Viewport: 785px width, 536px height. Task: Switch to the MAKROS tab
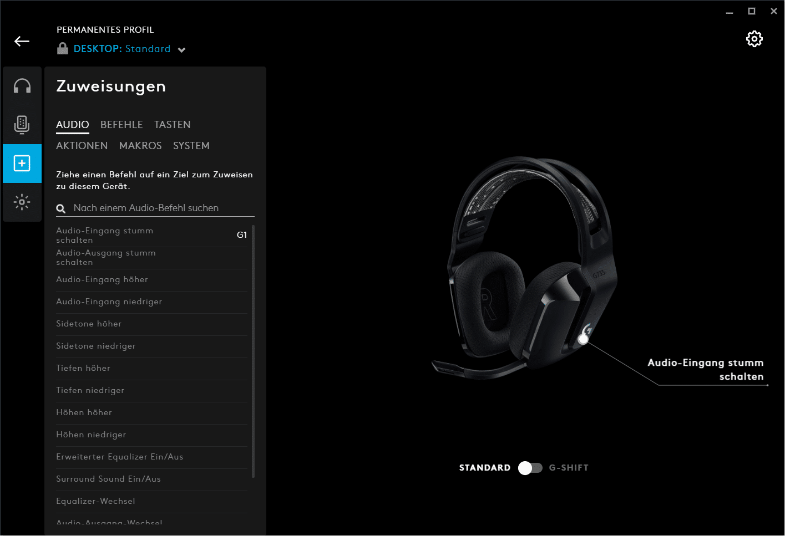pyautogui.click(x=140, y=146)
